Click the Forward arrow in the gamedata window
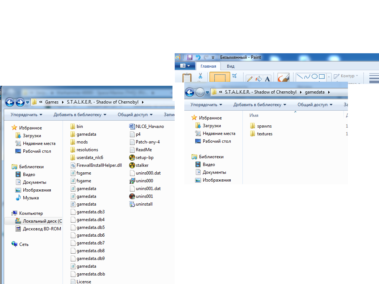379x284 pixels. (199, 92)
